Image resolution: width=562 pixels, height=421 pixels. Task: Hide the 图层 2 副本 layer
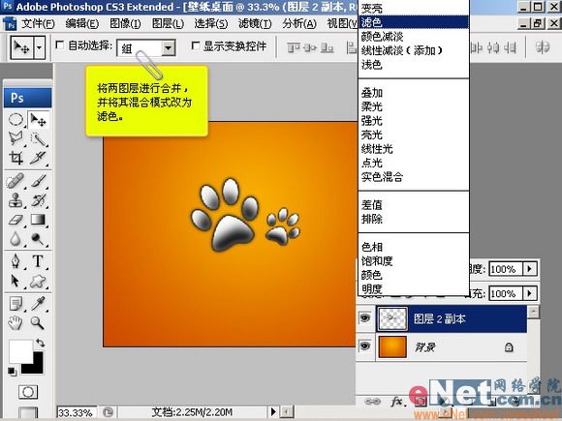click(365, 317)
